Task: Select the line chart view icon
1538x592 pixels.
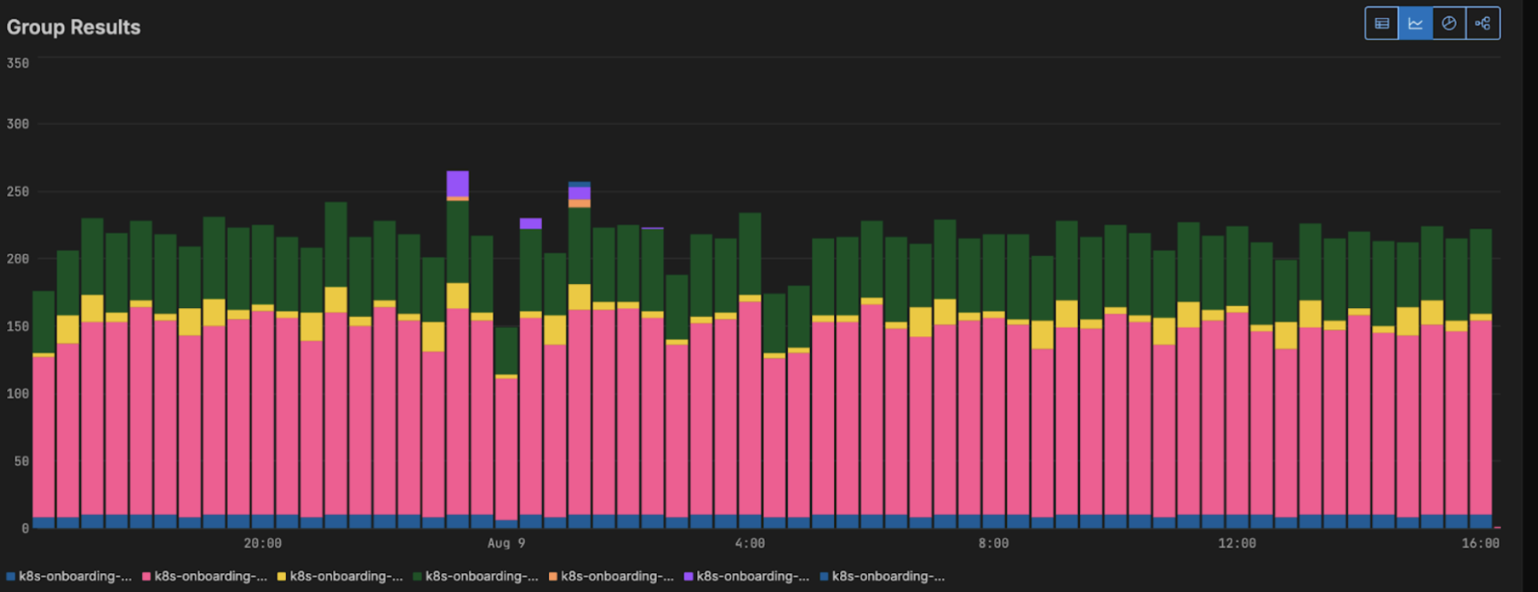Action: (1415, 24)
